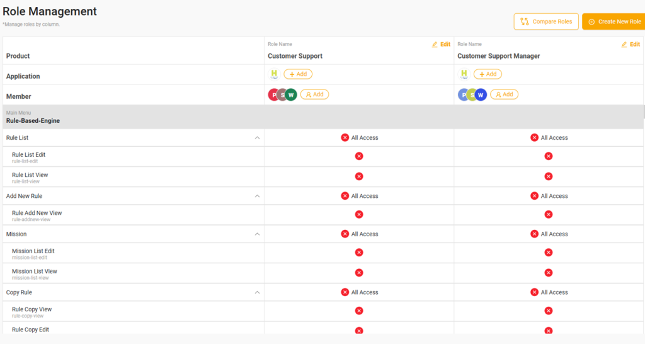Collapse the Mission section

[257, 234]
